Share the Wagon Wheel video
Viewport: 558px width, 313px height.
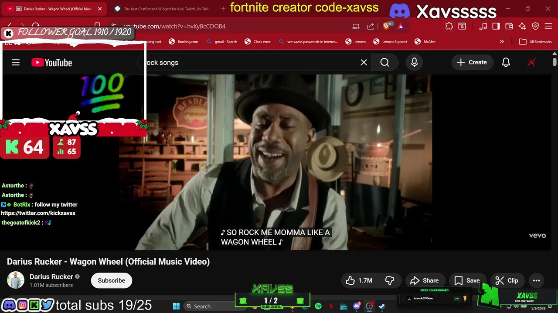click(425, 281)
